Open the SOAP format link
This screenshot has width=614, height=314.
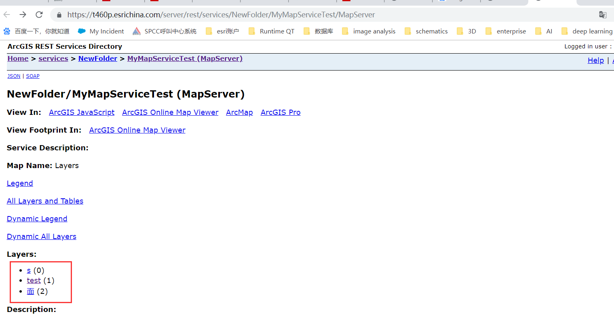pyautogui.click(x=33, y=76)
